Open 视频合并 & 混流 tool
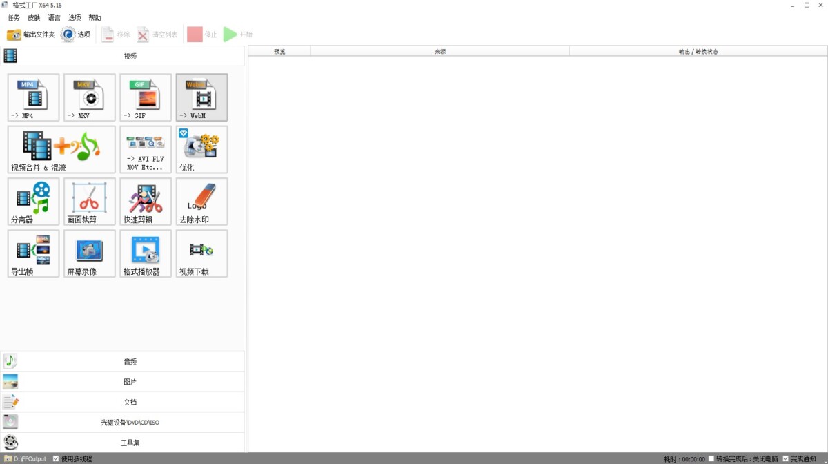 (x=61, y=149)
